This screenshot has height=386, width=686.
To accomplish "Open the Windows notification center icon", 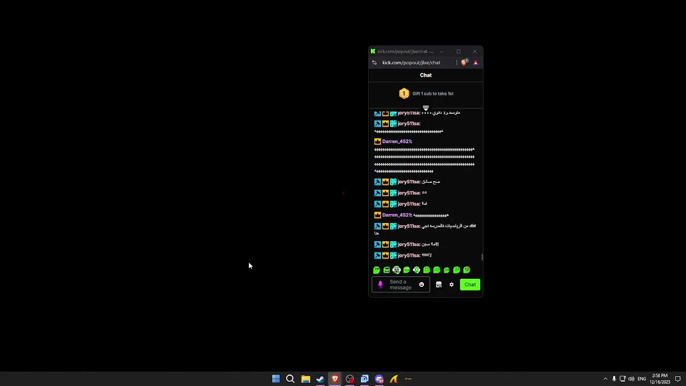I will pyautogui.click(x=677, y=379).
